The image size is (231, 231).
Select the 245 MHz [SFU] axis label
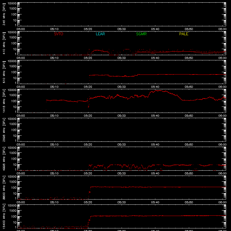click(x=4, y=14)
